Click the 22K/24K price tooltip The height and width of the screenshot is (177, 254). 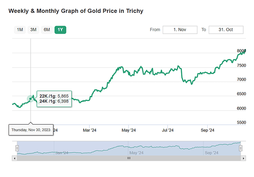click(x=54, y=99)
